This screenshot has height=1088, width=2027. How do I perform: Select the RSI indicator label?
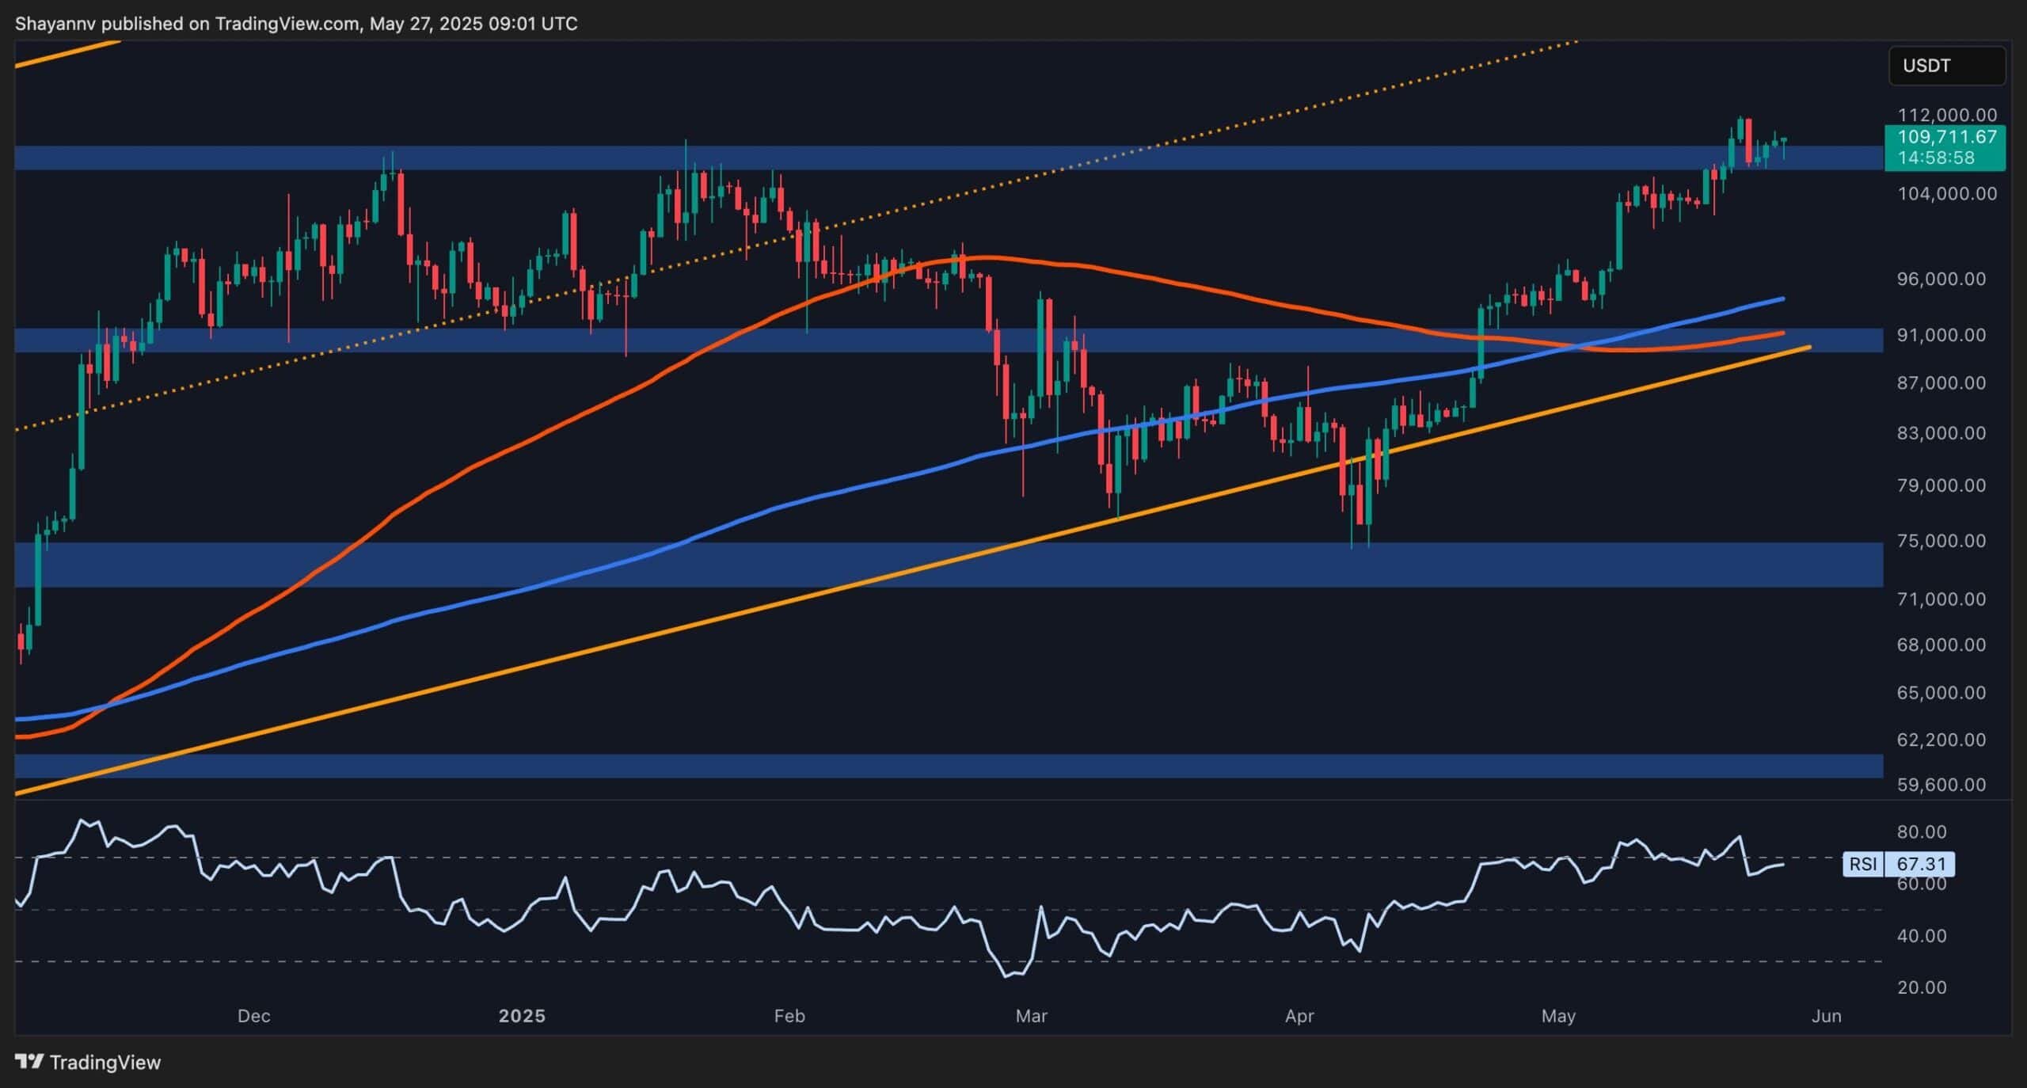(1865, 865)
